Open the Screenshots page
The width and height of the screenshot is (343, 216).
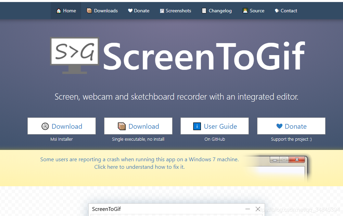176,11
